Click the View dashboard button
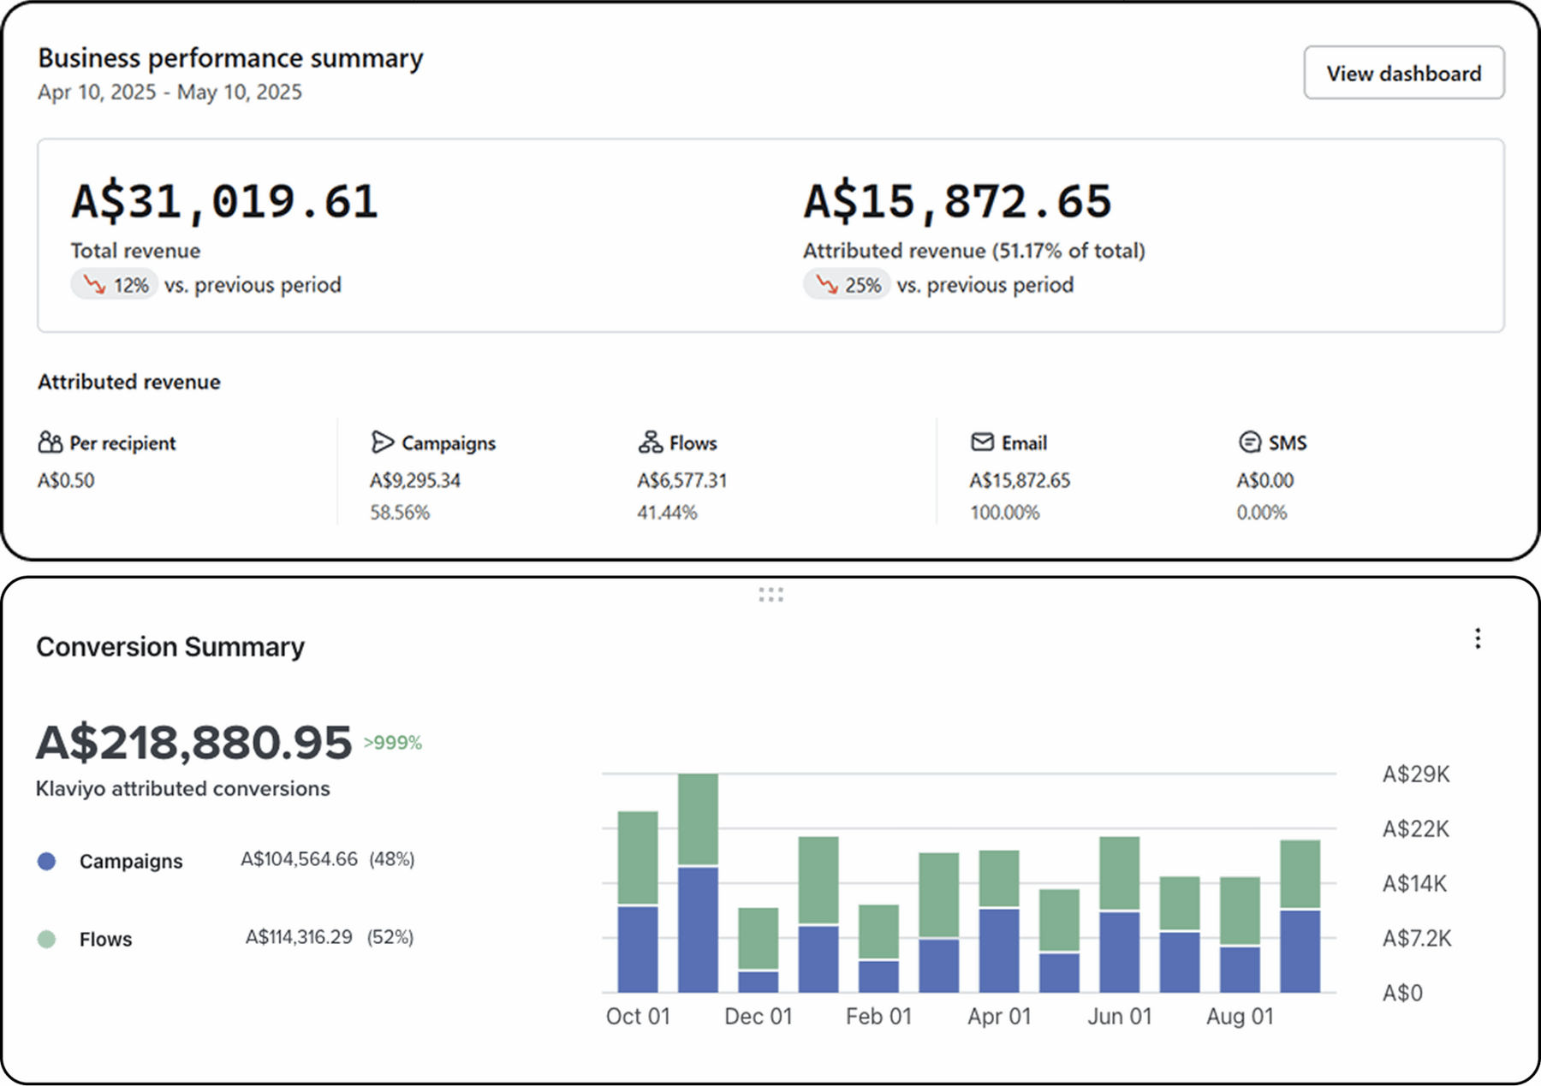This screenshot has height=1086, width=1541. [x=1403, y=74]
